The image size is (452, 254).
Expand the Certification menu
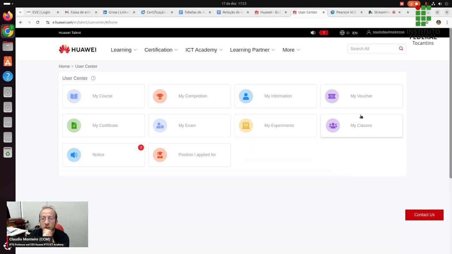pyautogui.click(x=161, y=50)
